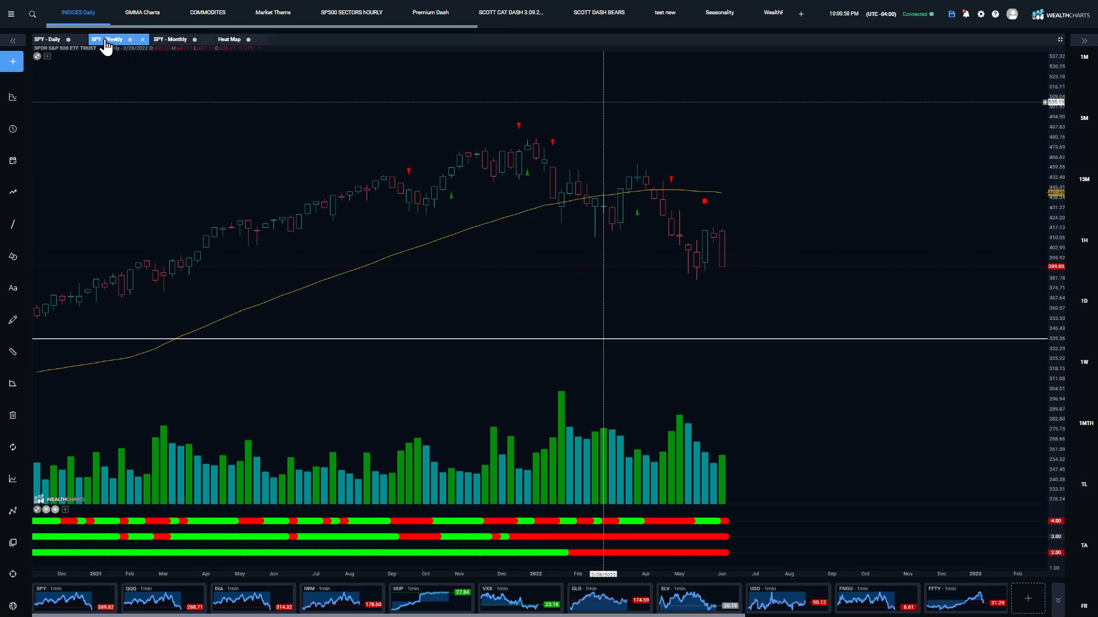Image resolution: width=1098 pixels, height=617 pixels.
Task: Open the hamburger main menu
Action: coord(11,14)
